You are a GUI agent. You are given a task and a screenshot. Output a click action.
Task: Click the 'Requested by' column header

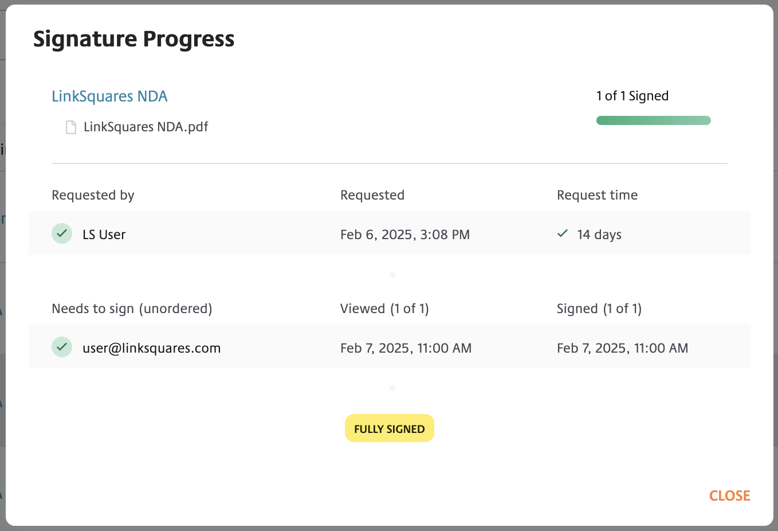coord(93,195)
